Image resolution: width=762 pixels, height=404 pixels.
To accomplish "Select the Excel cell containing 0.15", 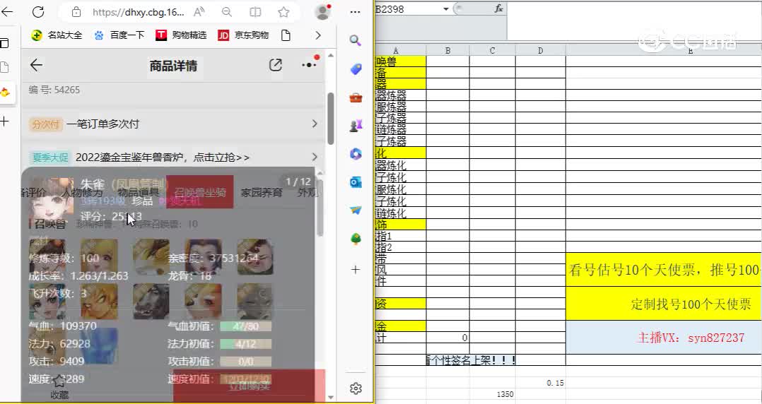I will (540, 383).
